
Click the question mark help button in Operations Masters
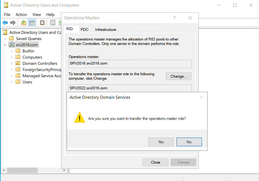(175, 18)
